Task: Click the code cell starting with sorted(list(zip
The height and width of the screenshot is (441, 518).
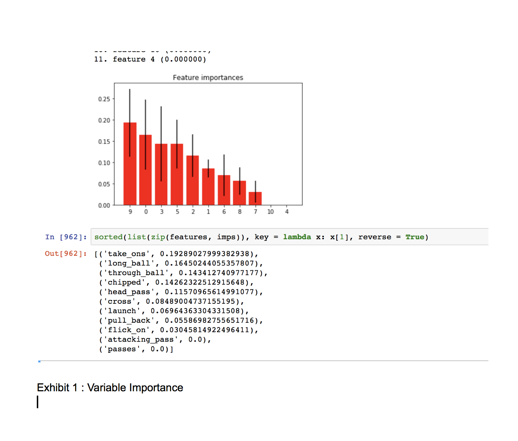Action: click(290, 237)
